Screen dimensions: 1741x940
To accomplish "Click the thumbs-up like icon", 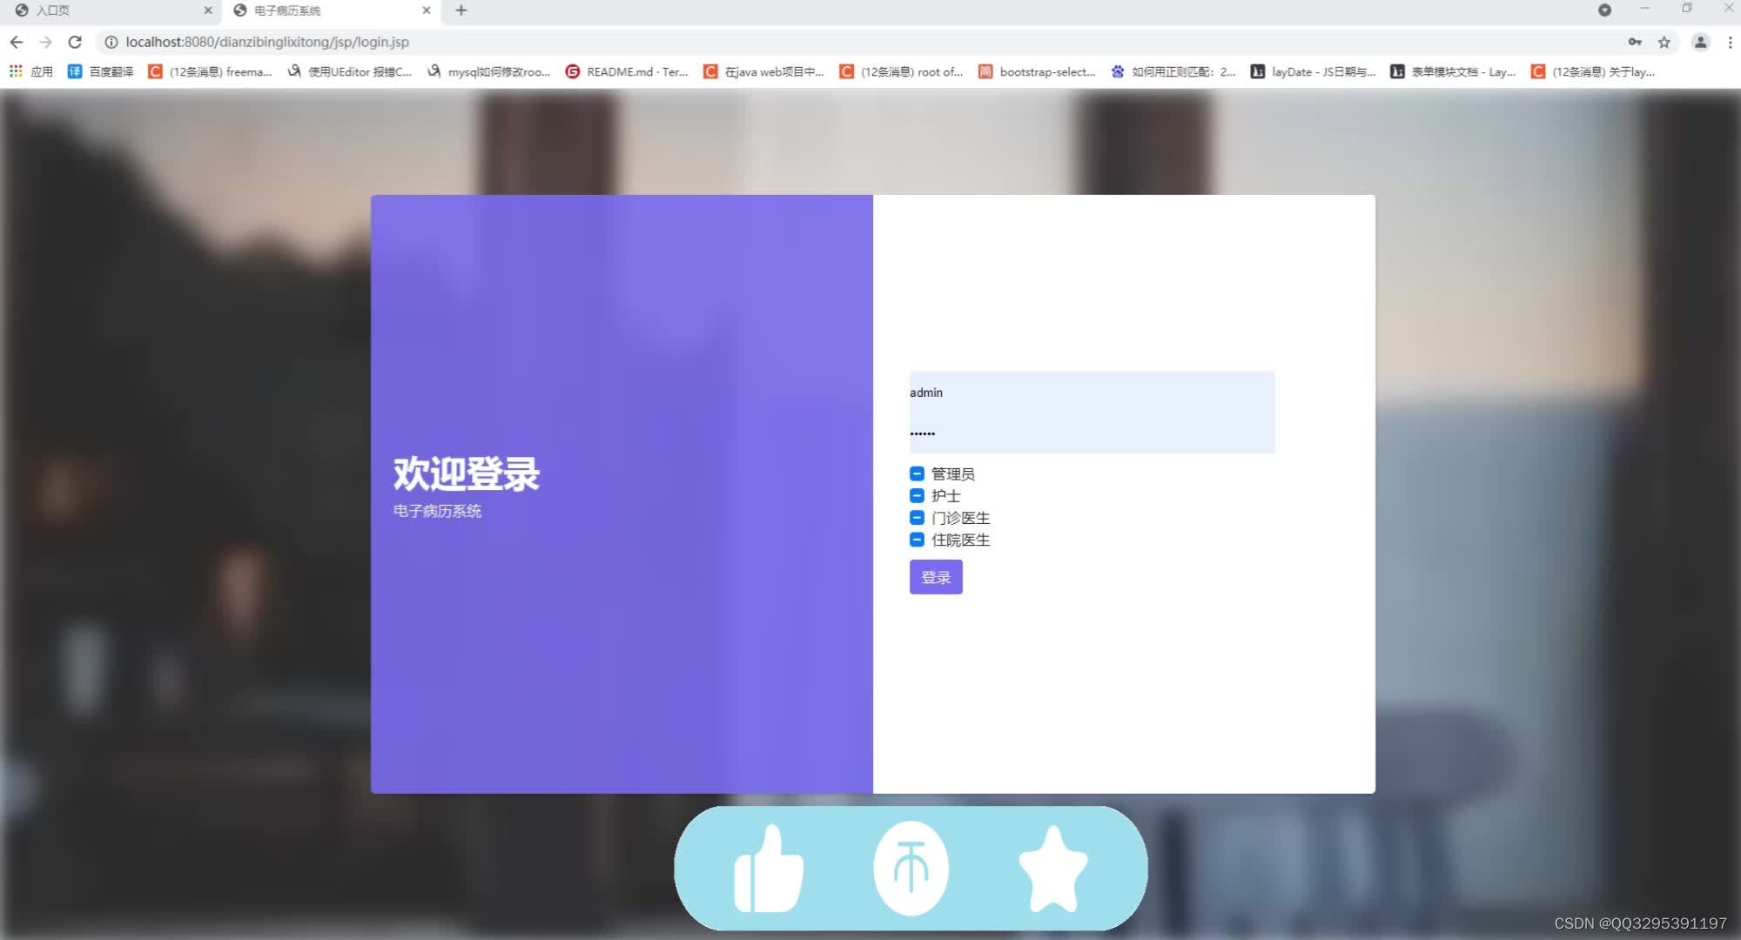I will coord(768,869).
